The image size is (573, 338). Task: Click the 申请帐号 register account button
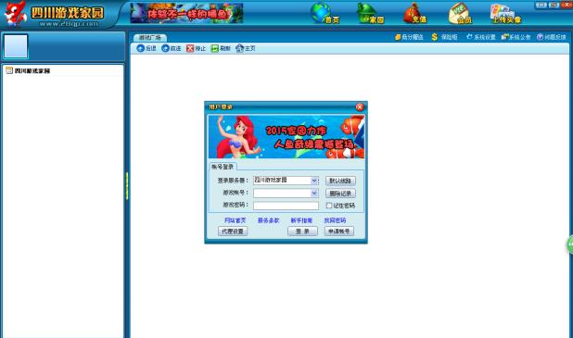(x=338, y=232)
